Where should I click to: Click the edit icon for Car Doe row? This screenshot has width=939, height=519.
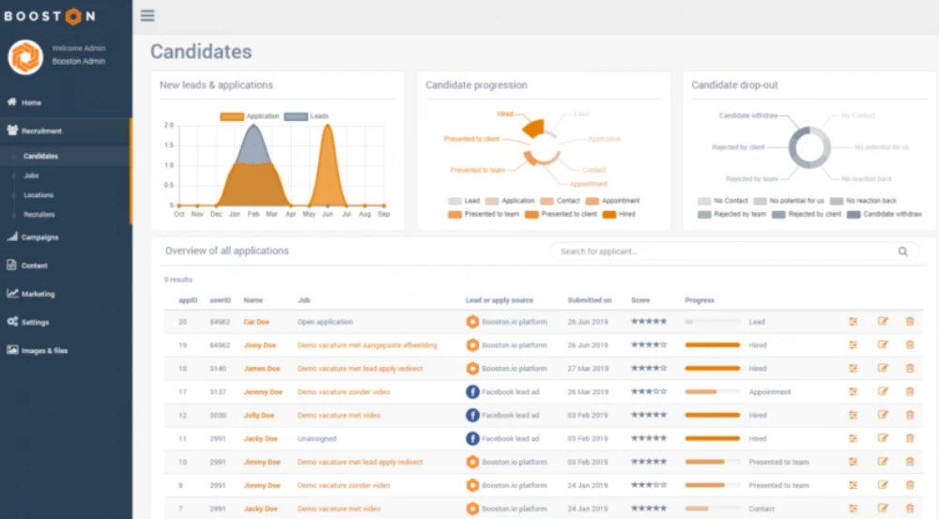[x=882, y=321]
